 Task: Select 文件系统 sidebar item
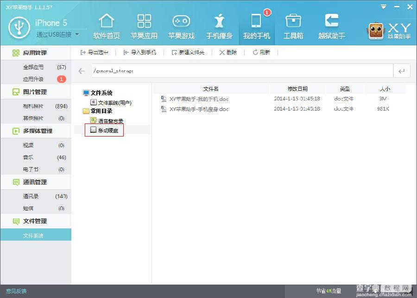pos(36,235)
